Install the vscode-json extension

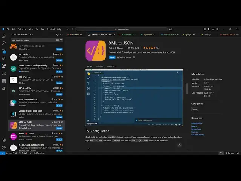(59, 60)
